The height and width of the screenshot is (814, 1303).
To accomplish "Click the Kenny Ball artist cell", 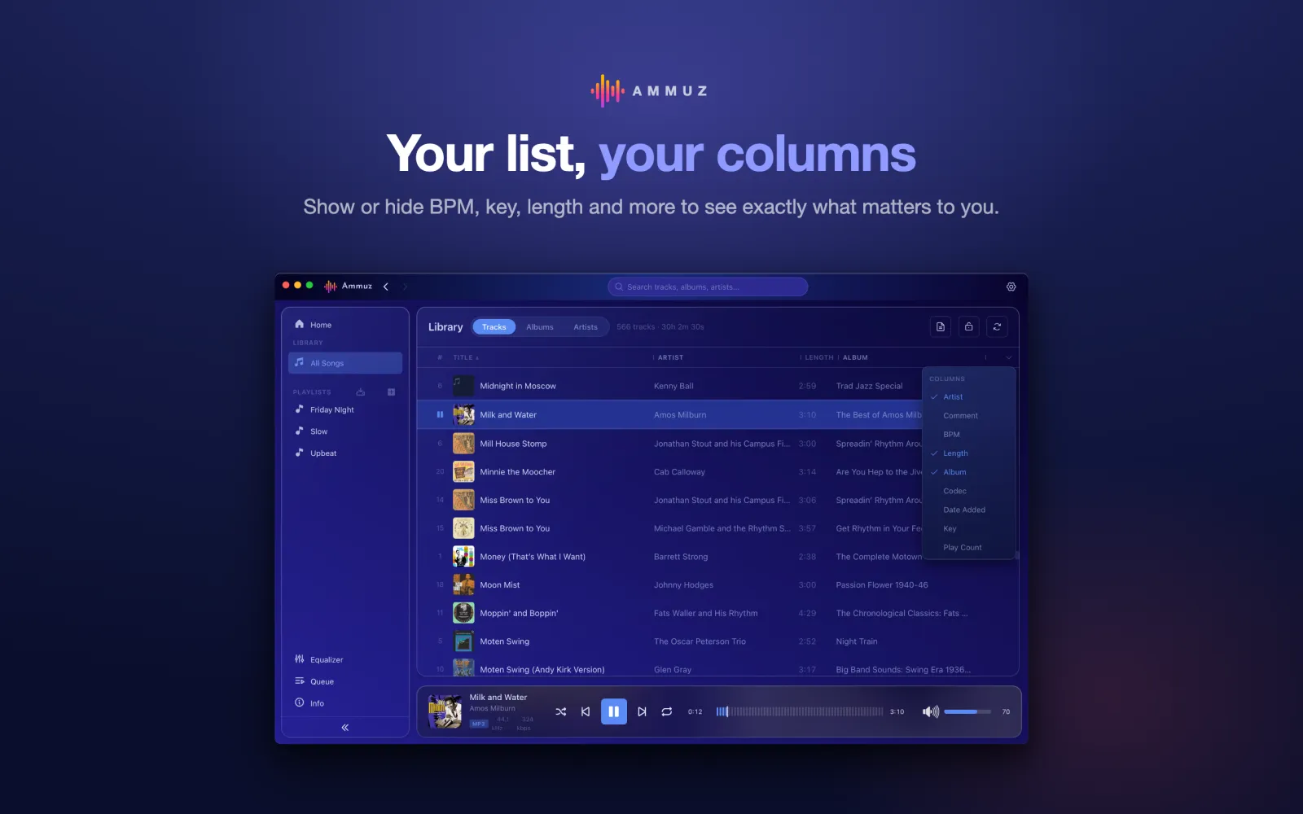I will (x=673, y=386).
